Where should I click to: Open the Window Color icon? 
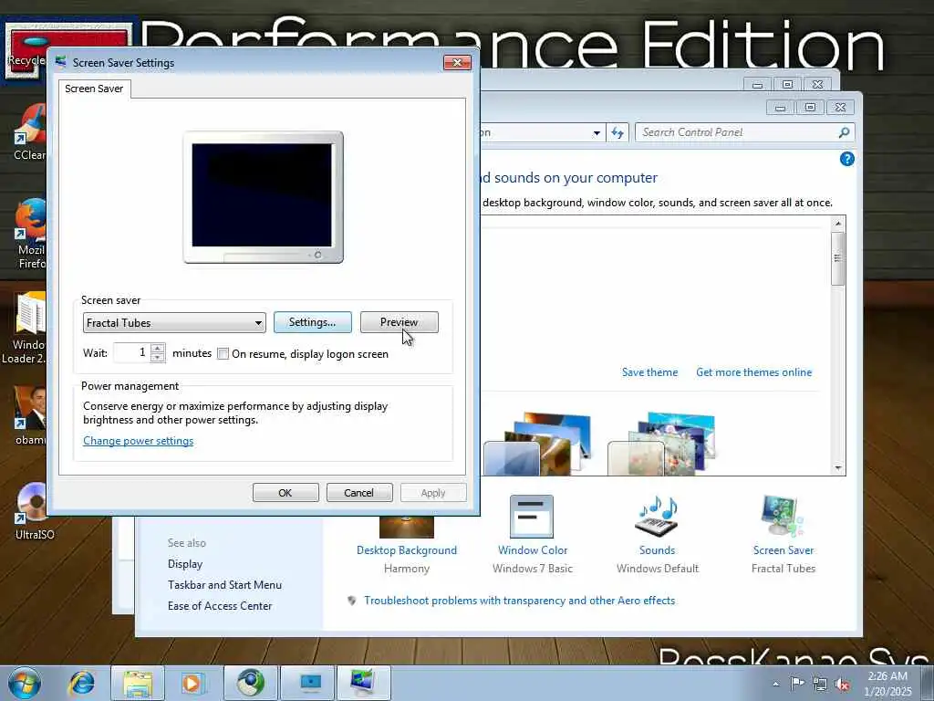(532, 517)
